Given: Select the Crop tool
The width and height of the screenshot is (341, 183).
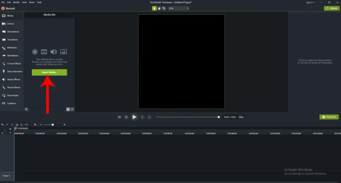Looking at the screenshot, I should click(164, 8).
